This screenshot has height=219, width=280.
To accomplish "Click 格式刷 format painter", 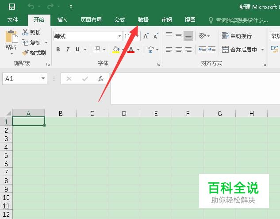I will pyautogui.click(x=34, y=53).
